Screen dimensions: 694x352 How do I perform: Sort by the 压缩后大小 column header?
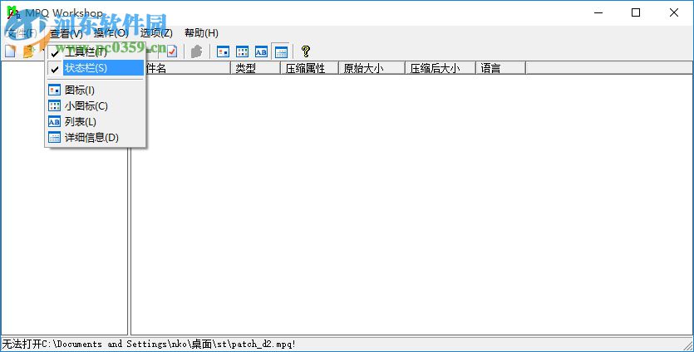[x=441, y=68]
